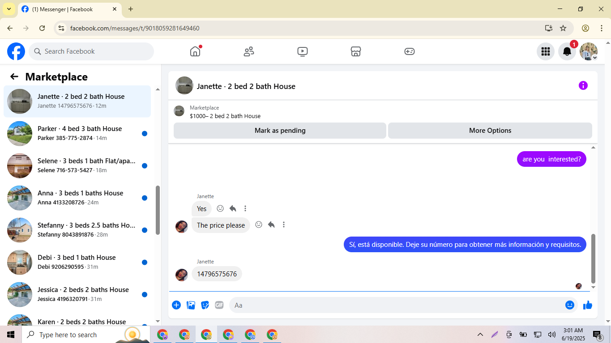Open the Friends icon in top navigation
The image size is (611, 343).
(249, 51)
